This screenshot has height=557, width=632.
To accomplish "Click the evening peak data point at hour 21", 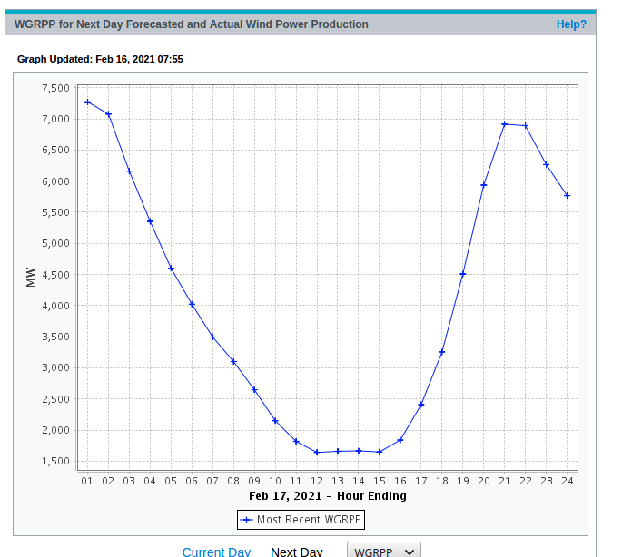I will (505, 124).
